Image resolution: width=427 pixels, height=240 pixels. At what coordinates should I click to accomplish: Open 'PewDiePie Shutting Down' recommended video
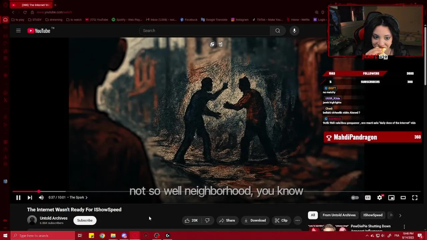(x=371, y=228)
